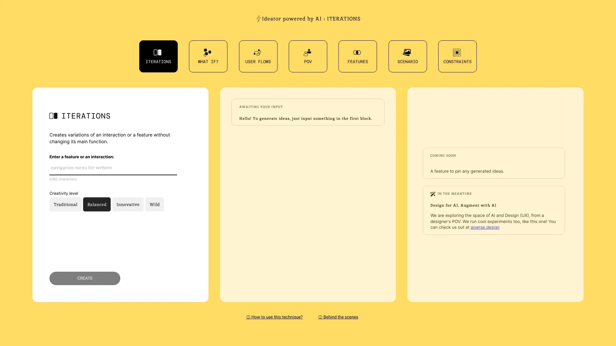Click the How to use this technique? link
This screenshot has height=346, width=616.
pyautogui.click(x=274, y=317)
